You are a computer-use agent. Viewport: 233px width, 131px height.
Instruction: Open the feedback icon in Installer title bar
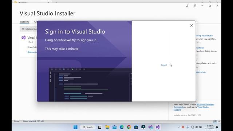tap(195, 6)
